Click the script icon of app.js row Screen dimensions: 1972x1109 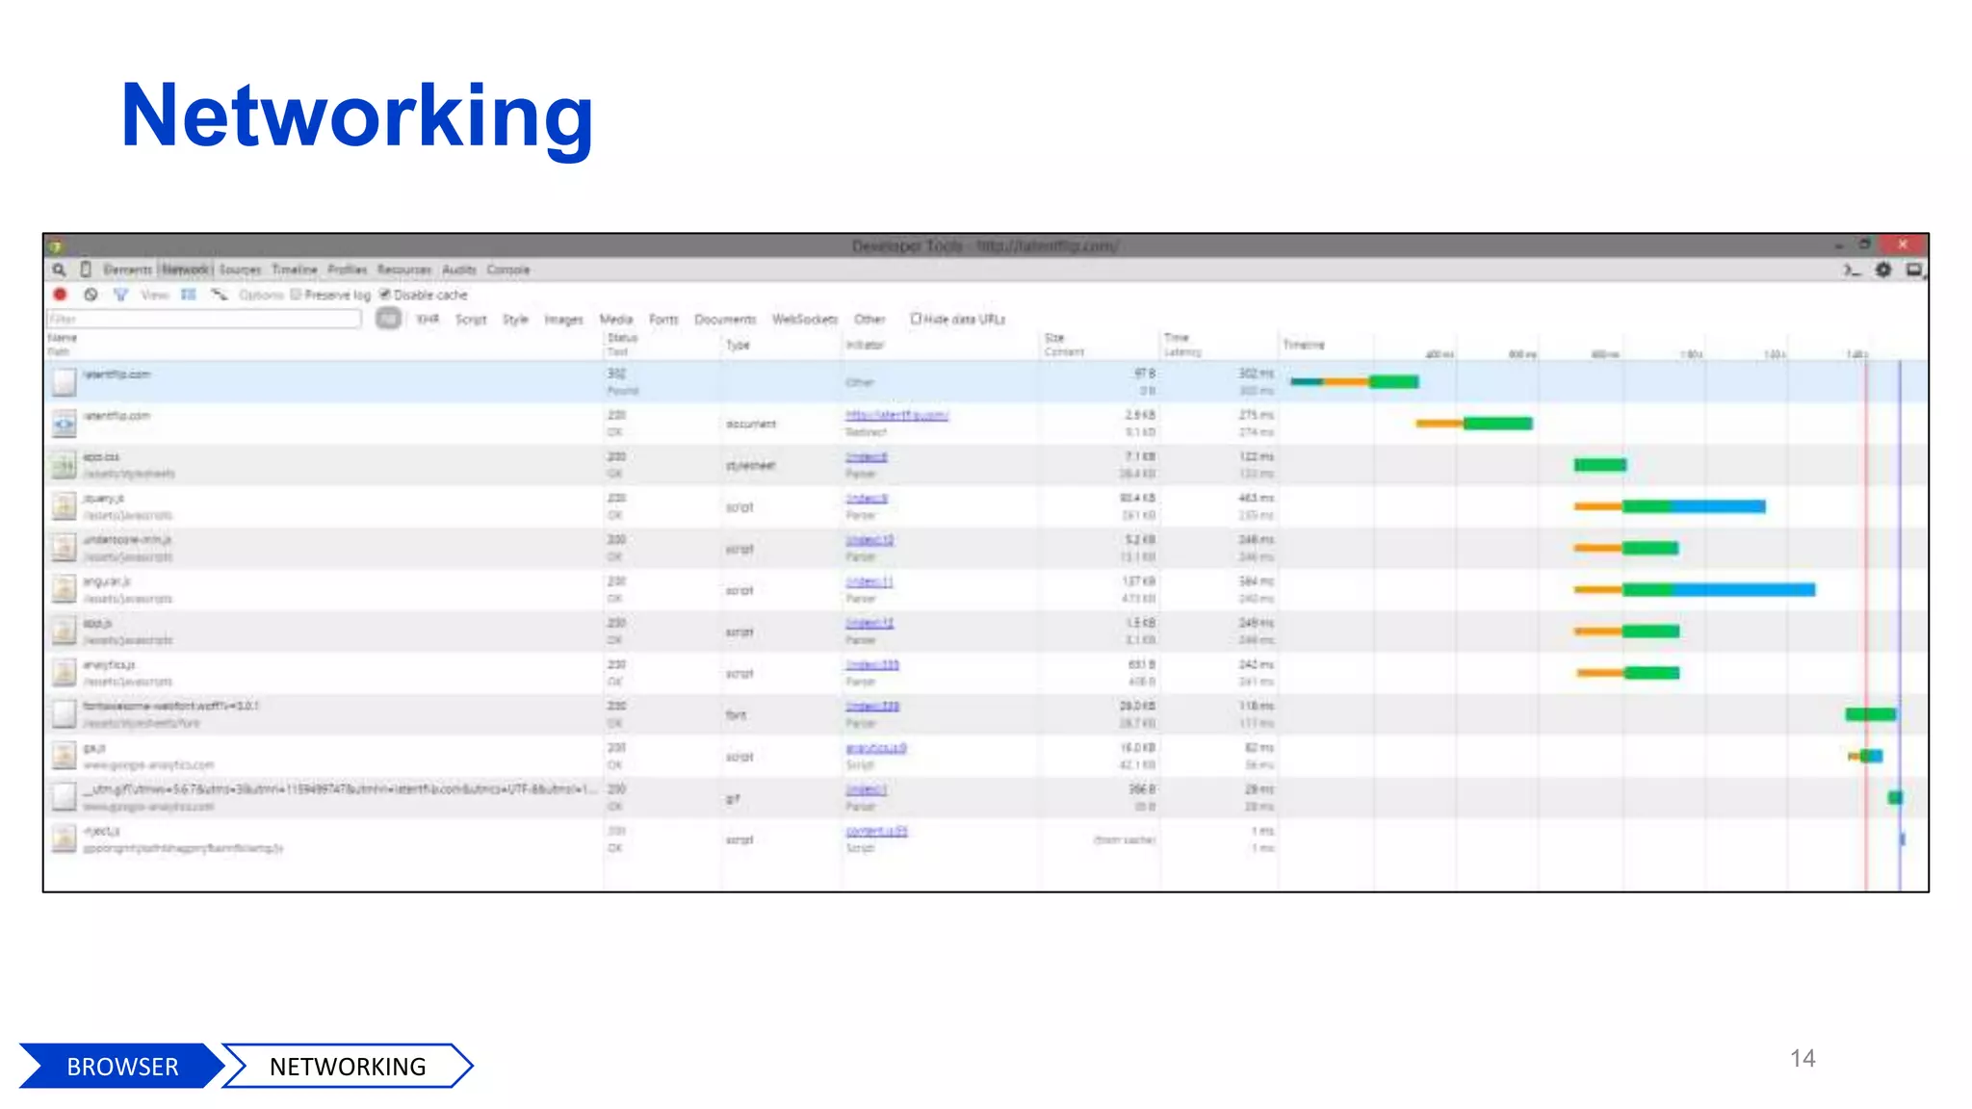pos(64,632)
